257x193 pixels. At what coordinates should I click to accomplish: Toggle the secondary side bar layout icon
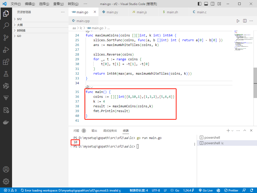click(x=213, y=4)
